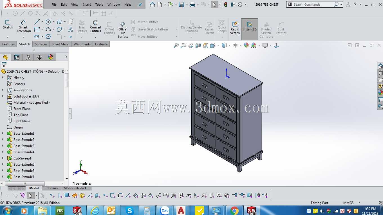383x215 pixels.
Task: Open the Line tool dropdown arrow
Action: click(42, 22)
